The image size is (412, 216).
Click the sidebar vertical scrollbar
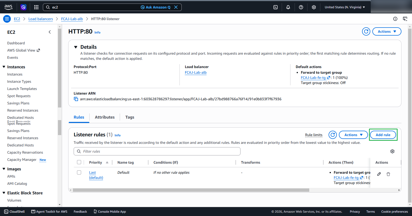coord(59,68)
